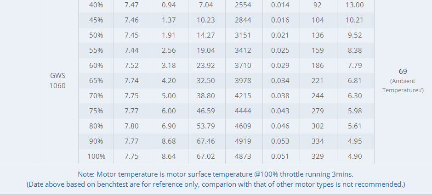This screenshot has width=432, height=195.
Task: Click the 13.00 efficiency value
Action: 355,5
